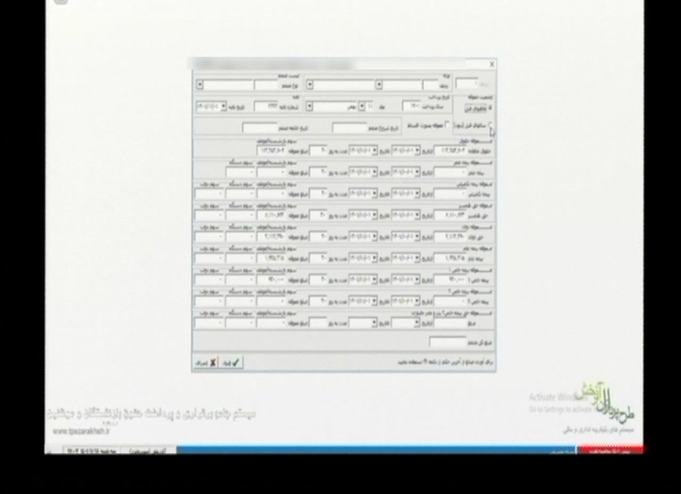Open the to-date dropdown in the حقوق row
This screenshot has height=494, width=681.
(375, 151)
